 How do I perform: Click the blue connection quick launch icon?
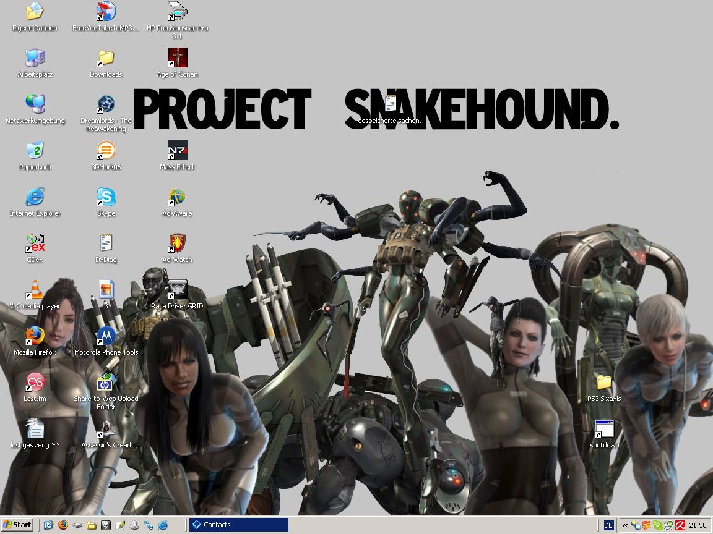pos(149,525)
